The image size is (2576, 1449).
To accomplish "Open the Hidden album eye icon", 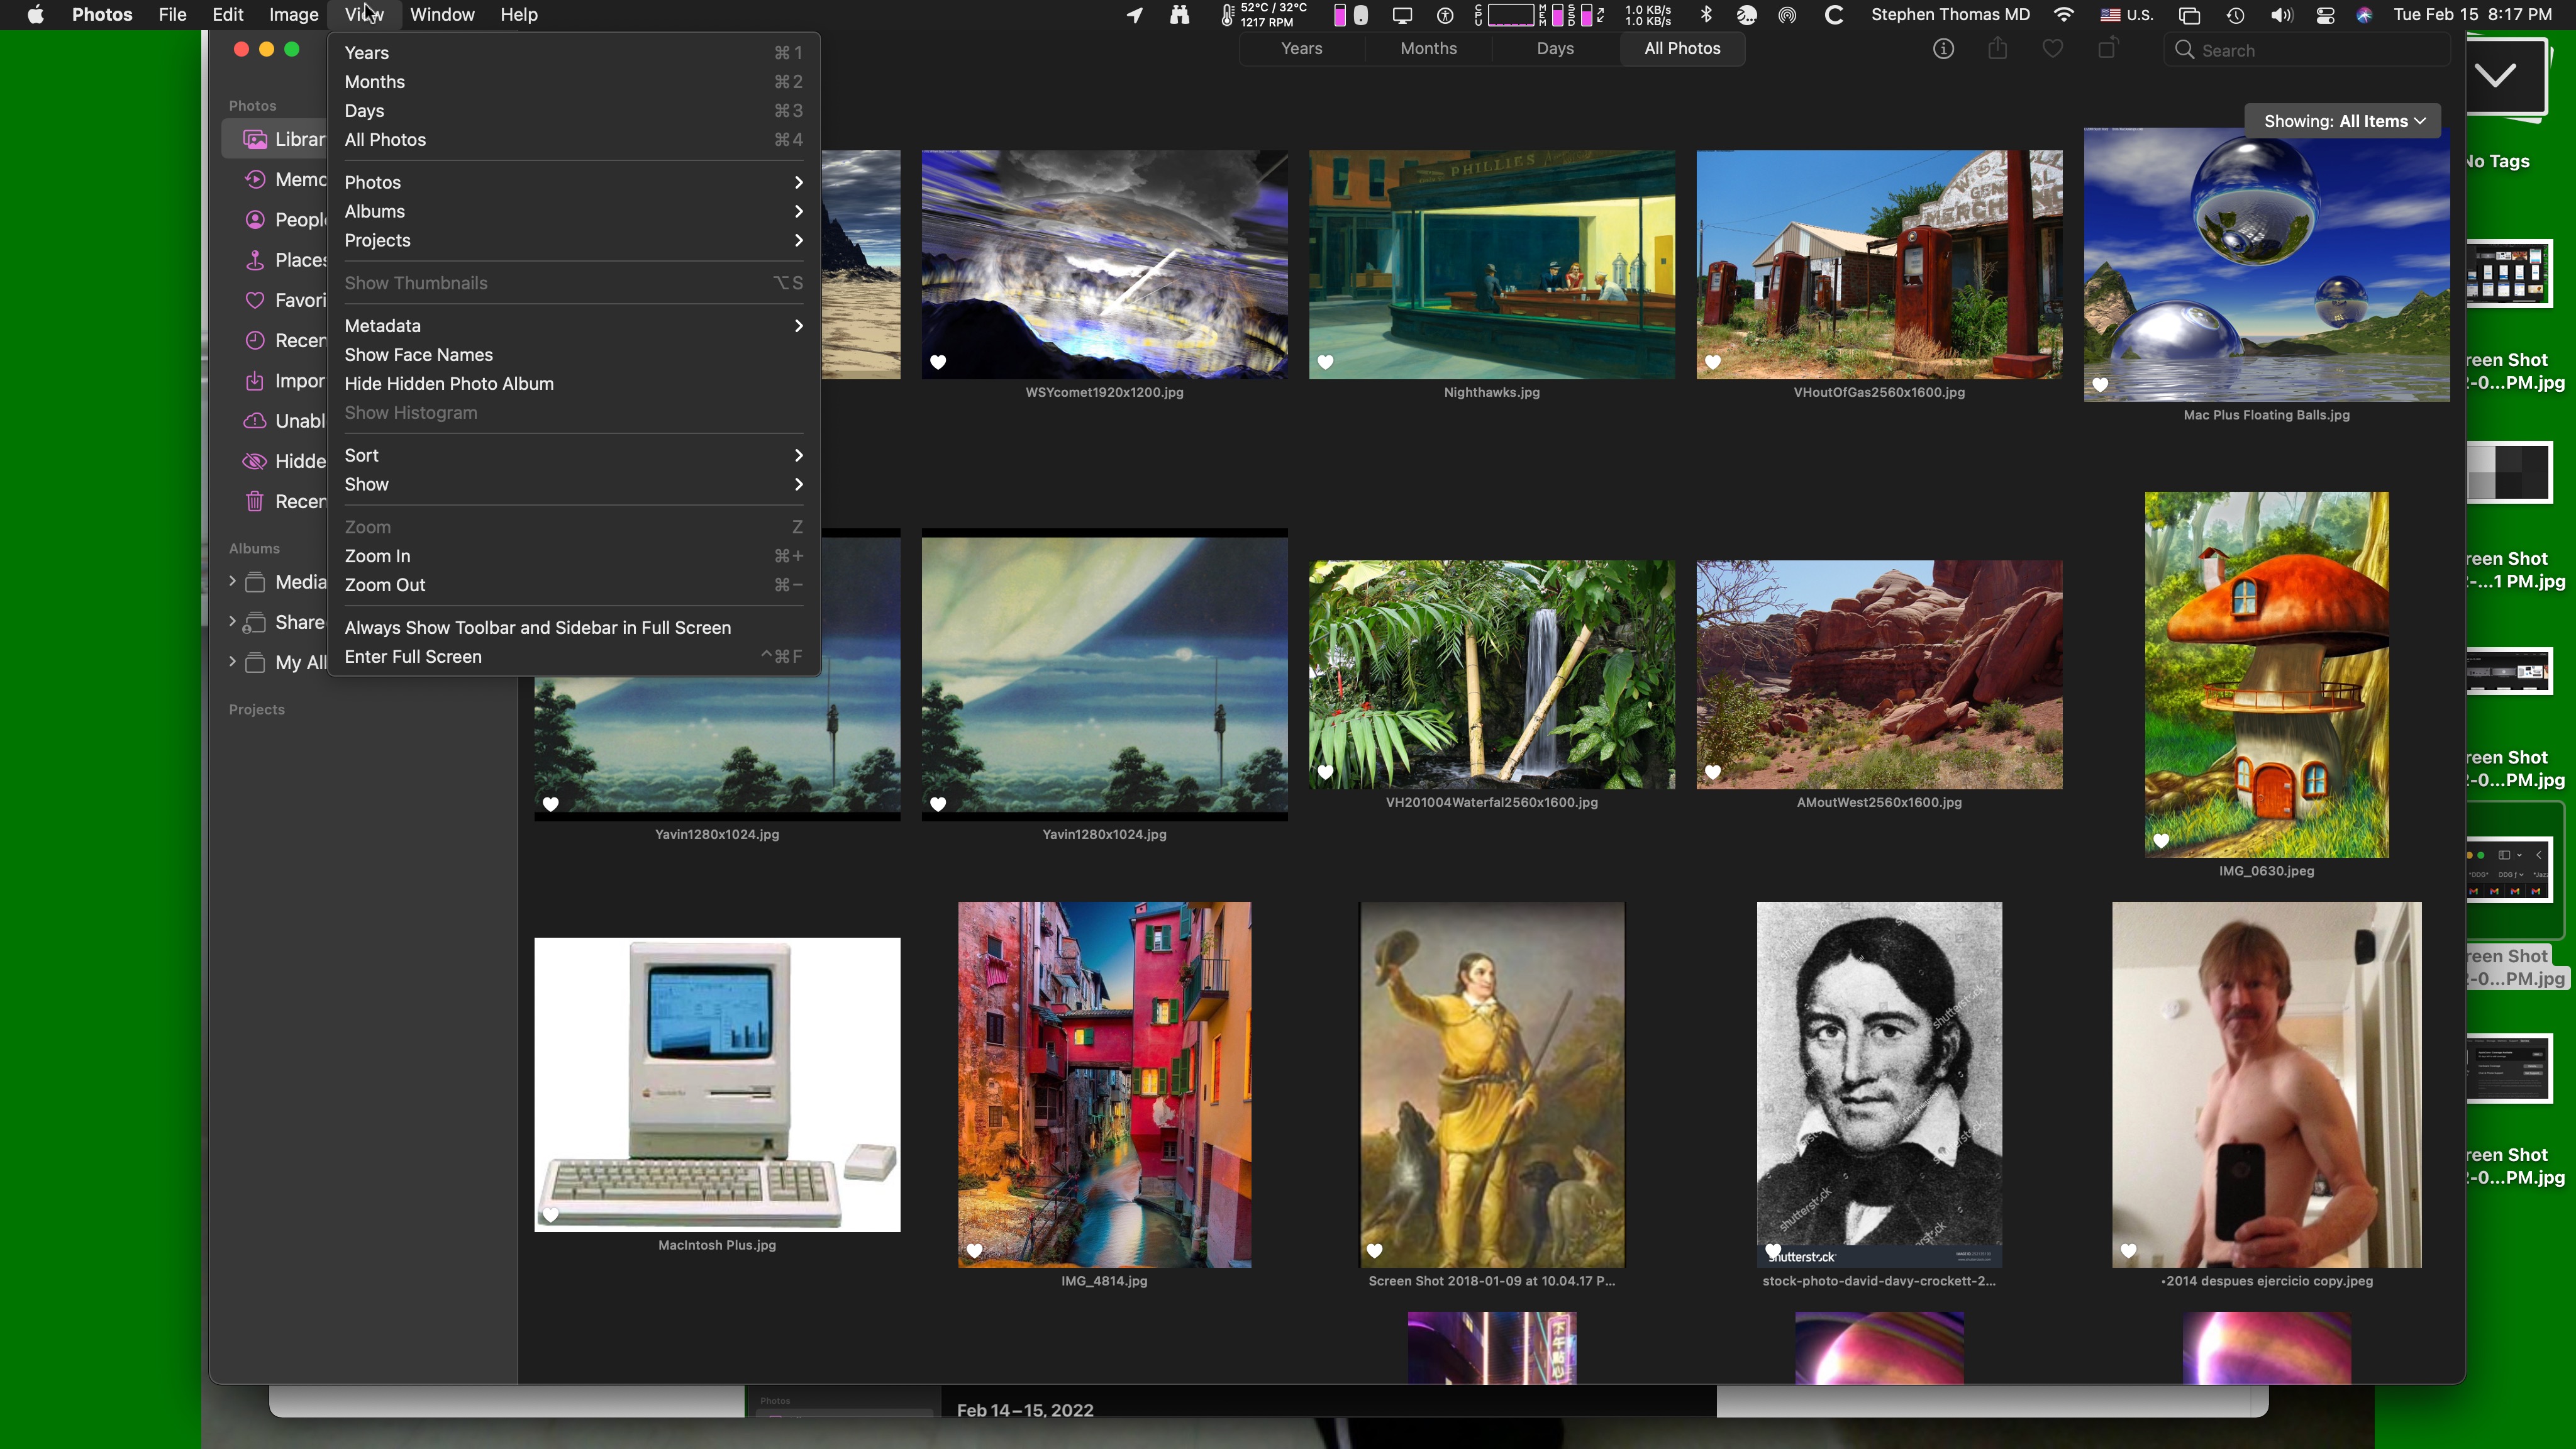I will [256, 461].
